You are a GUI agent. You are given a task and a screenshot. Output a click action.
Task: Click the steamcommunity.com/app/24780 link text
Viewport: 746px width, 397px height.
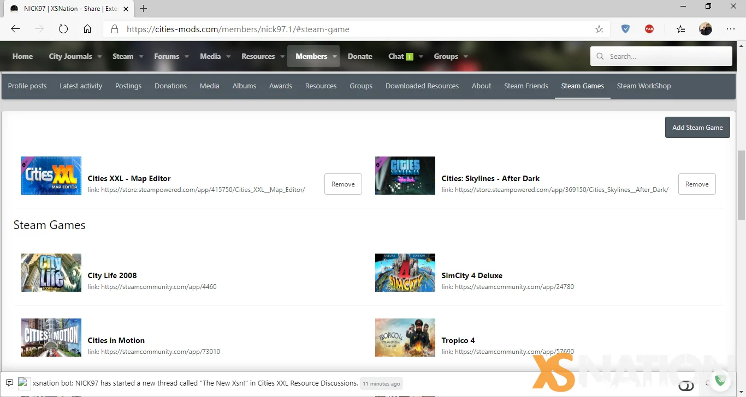(514, 287)
